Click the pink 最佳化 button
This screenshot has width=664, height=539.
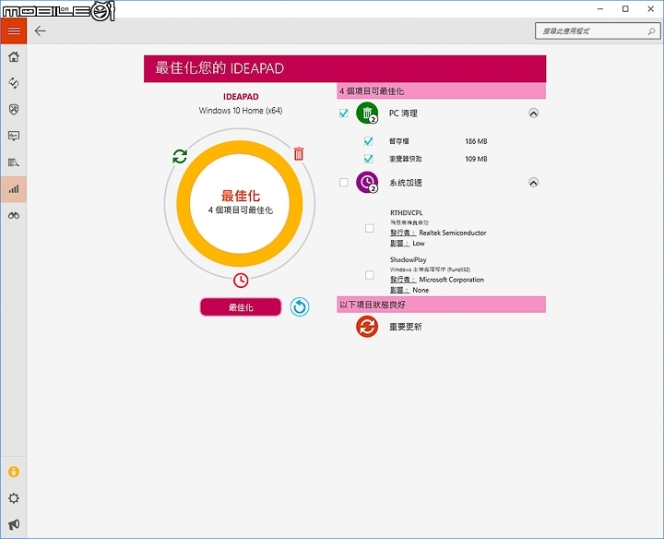pos(241,307)
